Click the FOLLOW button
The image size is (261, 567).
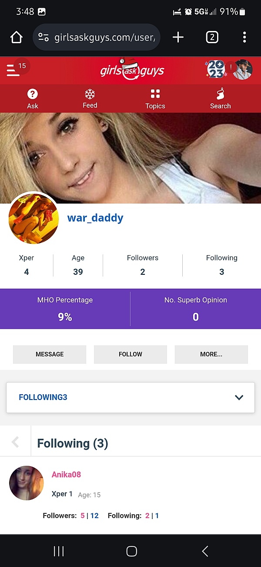click(130, 354)
